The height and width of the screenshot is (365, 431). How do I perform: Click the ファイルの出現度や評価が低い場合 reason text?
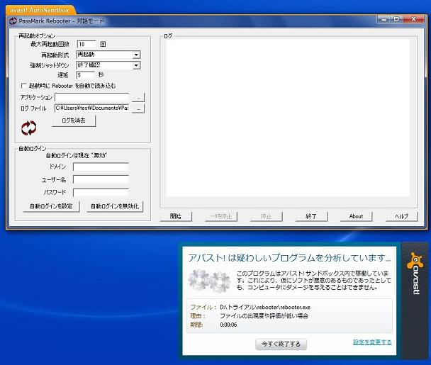[264, 316]
